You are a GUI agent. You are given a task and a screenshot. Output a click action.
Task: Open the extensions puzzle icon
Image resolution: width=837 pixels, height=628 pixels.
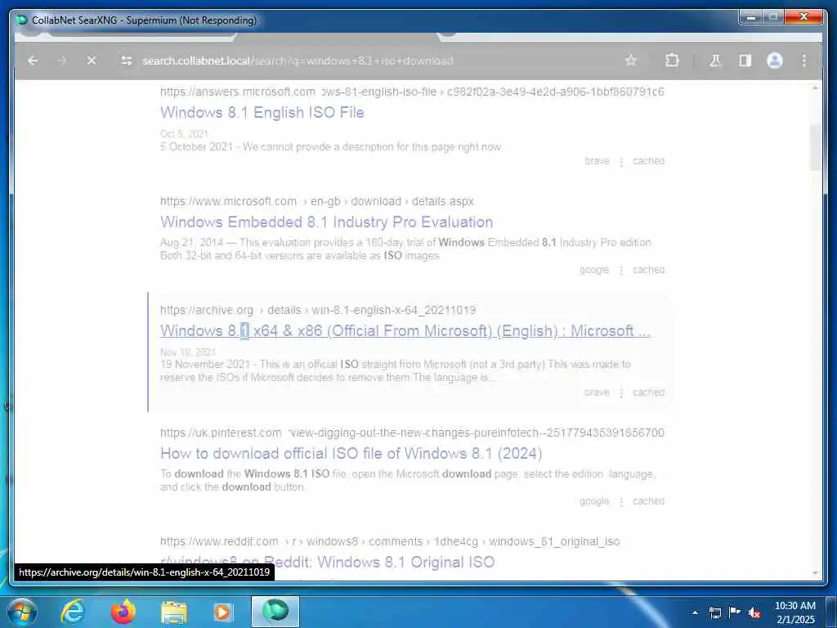[672, 61]
